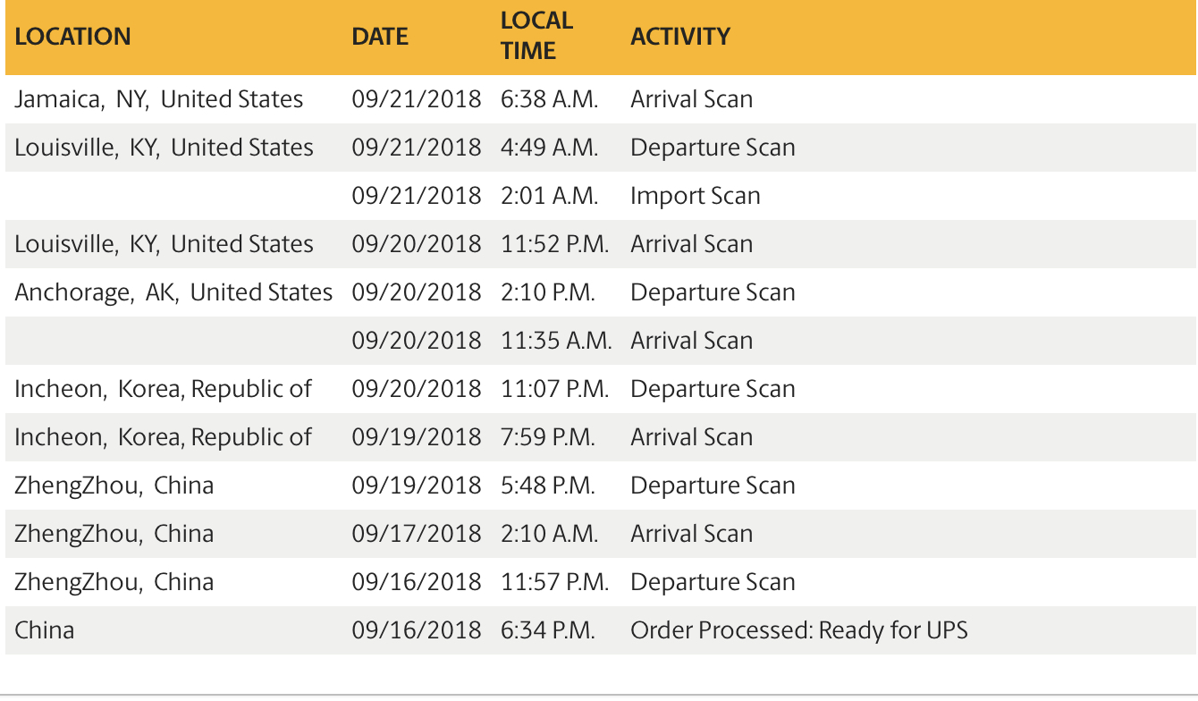The height and width of the screenshot is (701, 1198).
Task: Select the 6:38 A.M. time entry
Action: (550, 99)
